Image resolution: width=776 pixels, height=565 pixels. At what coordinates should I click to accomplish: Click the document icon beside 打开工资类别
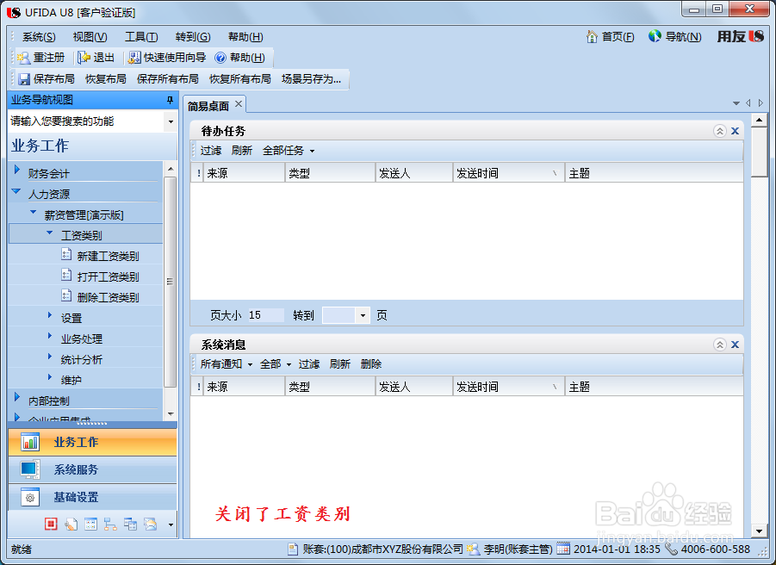click(x=66, y=275)
